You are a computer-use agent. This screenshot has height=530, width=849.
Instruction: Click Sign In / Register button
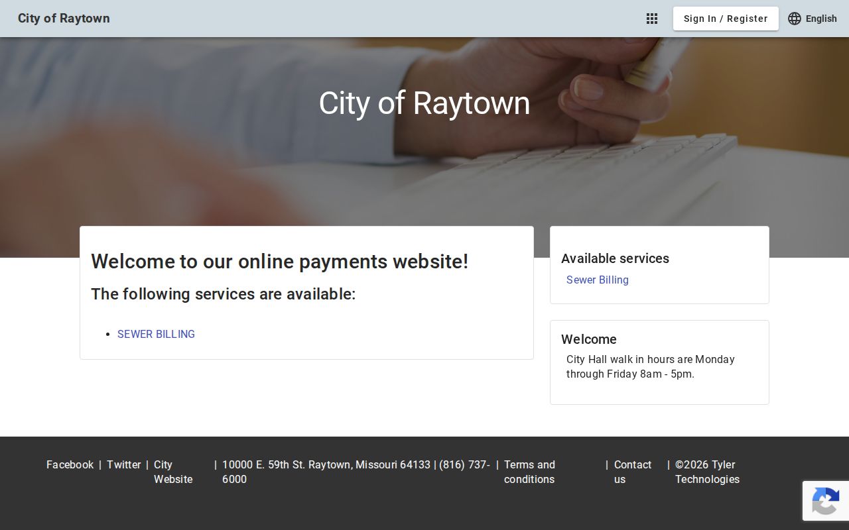tap(726, 19)
